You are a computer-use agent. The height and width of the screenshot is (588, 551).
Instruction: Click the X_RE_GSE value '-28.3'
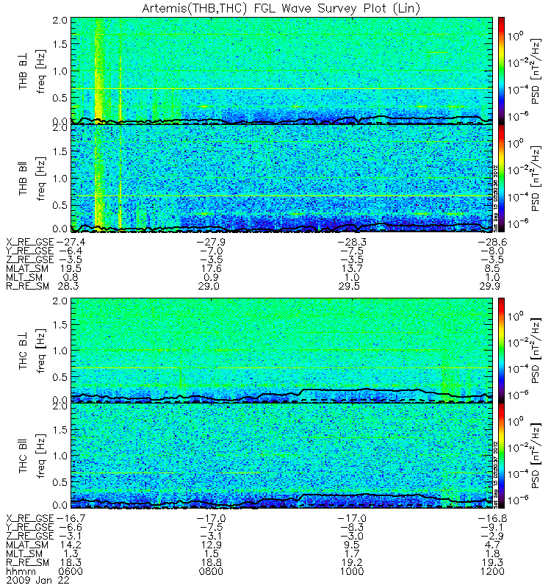tap(352, 243)
